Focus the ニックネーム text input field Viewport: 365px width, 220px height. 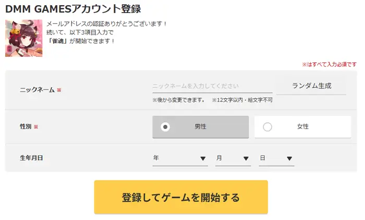click(x=212, y=86)
